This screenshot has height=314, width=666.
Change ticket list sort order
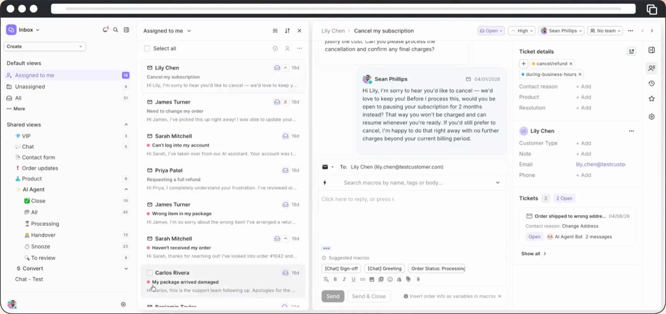point(287,31)
